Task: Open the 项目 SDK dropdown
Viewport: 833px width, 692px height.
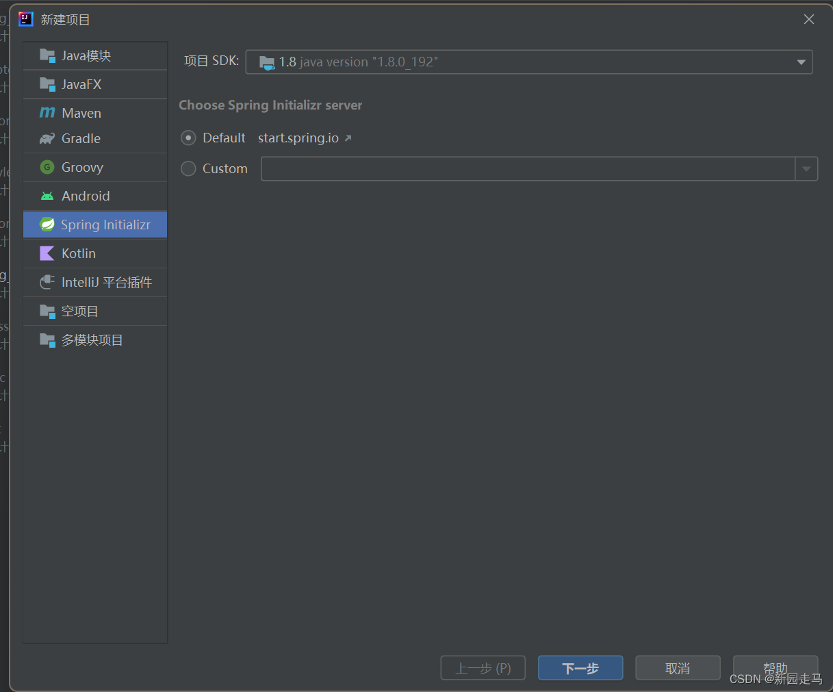Action: tap(529, 62)
